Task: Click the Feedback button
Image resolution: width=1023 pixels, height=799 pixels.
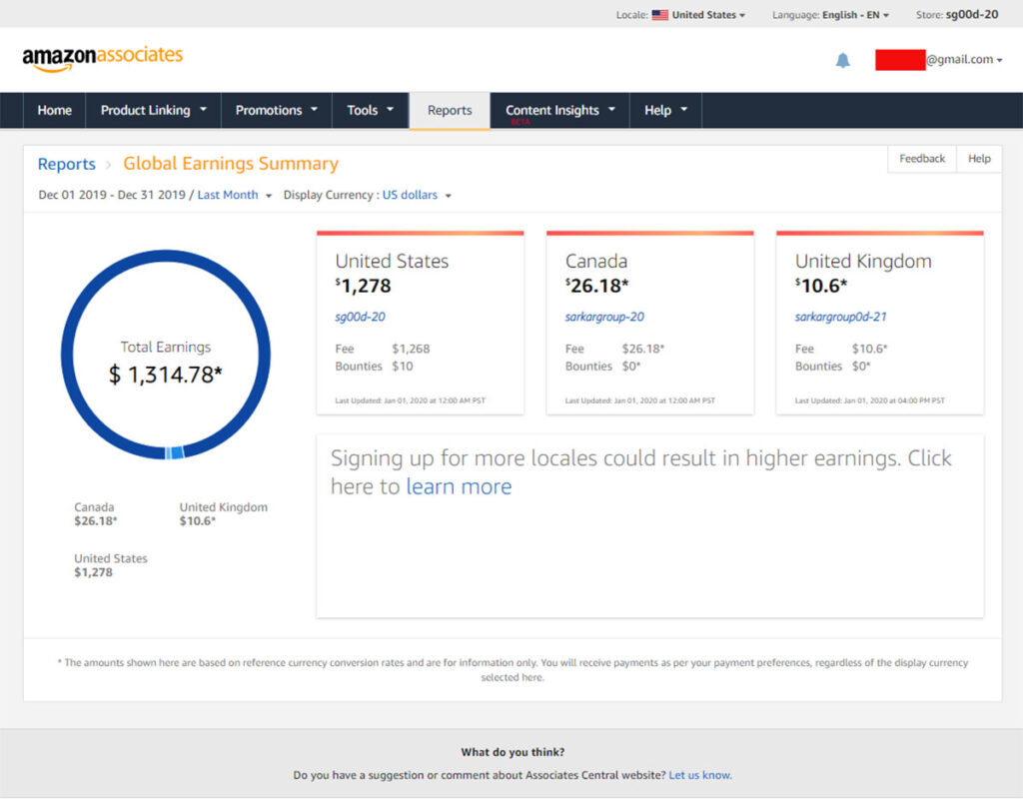Action: [x=922, y=159]
